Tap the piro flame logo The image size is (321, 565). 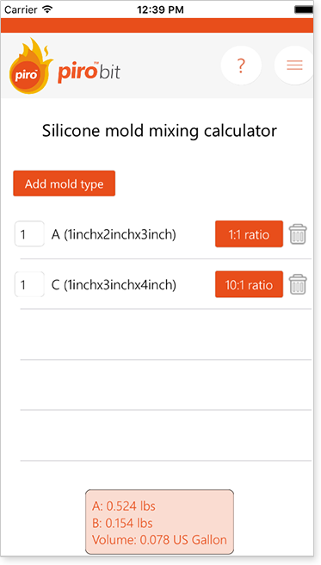point(30,66)
